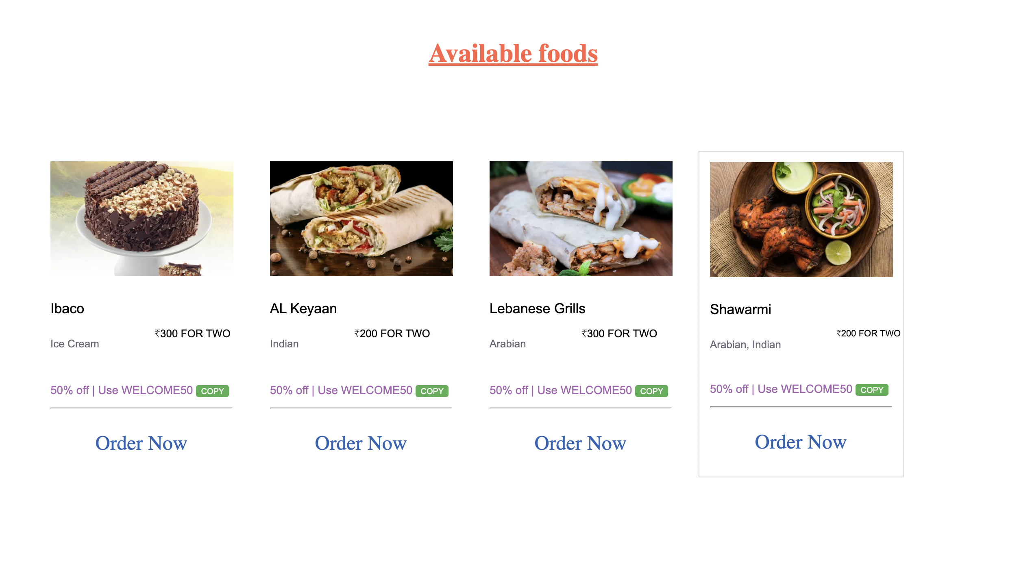Viewport: 1032px width, 581px height.
Task: Copy the coupon code under AL Keyaan
Action: 432,391
